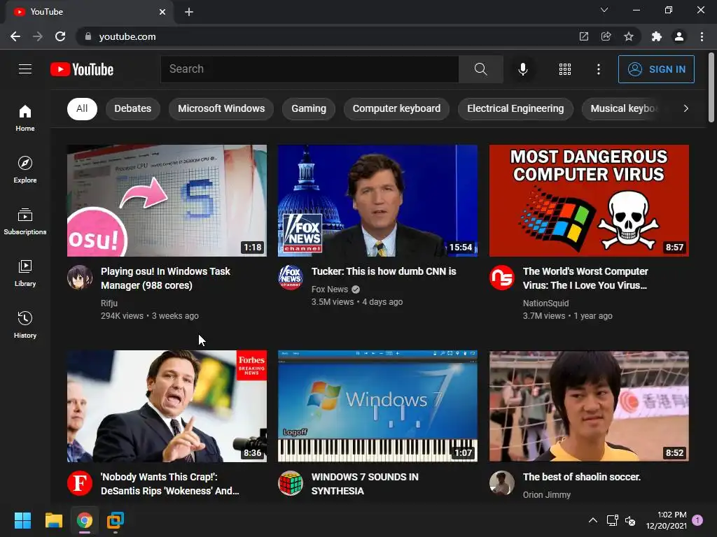Image resolution: width=717 pixels, height=537 pixels.
Task: Click the SIGN IN button
Action: tap(656, 69)
